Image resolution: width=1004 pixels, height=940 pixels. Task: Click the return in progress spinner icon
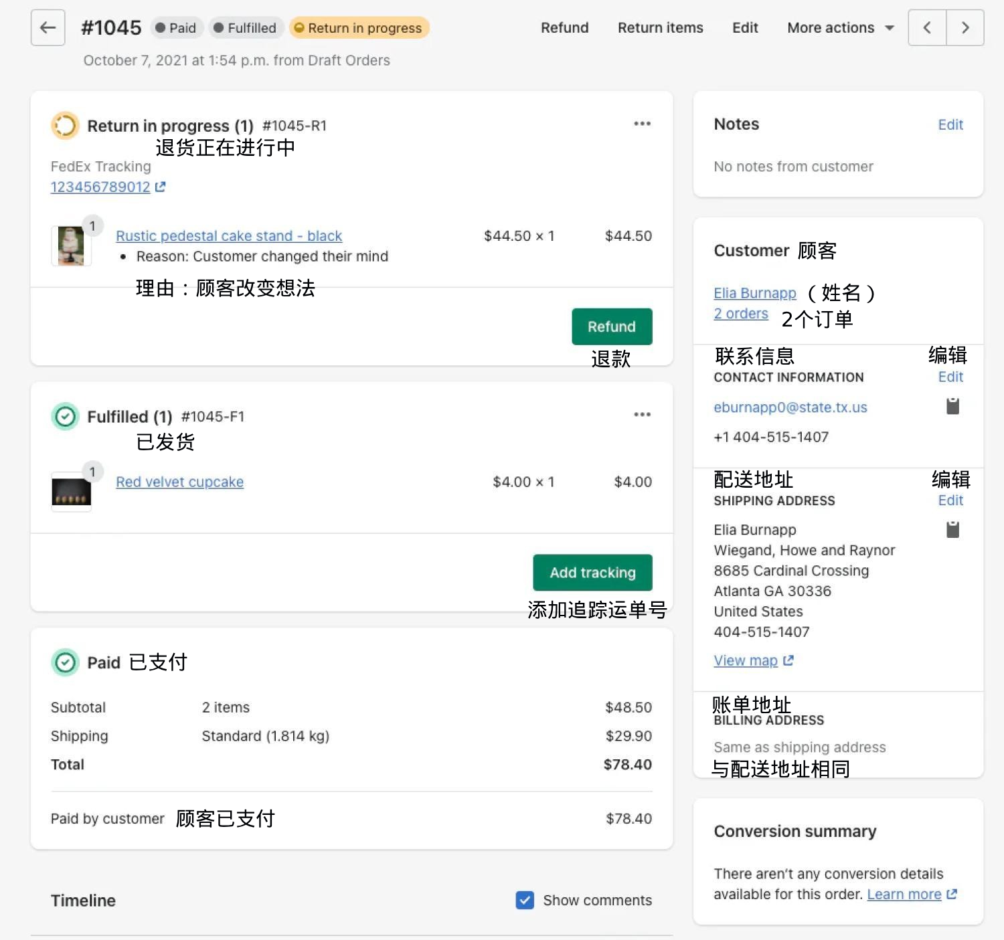[65, 125]
